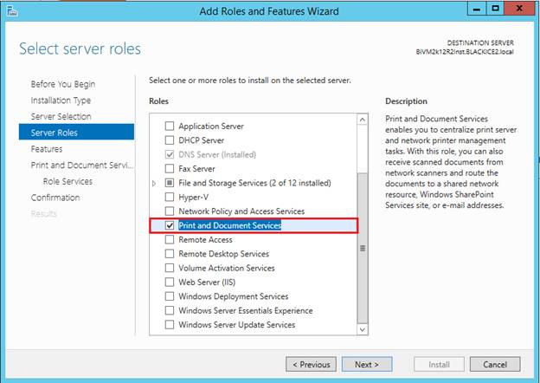Click the wizard icon in the title bar
This screenshot has width=540, height=383.
click(x=12, y=11)
